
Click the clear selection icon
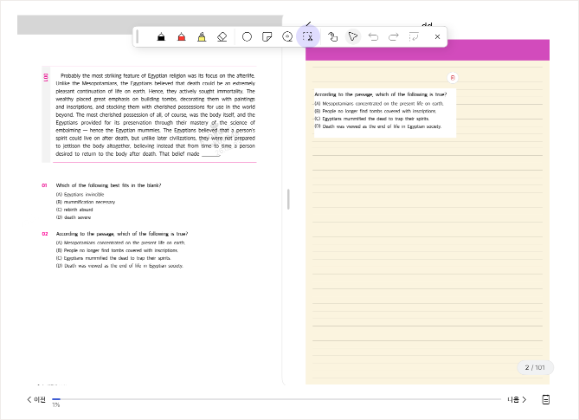pyautogui.click(x=414, y=37)
